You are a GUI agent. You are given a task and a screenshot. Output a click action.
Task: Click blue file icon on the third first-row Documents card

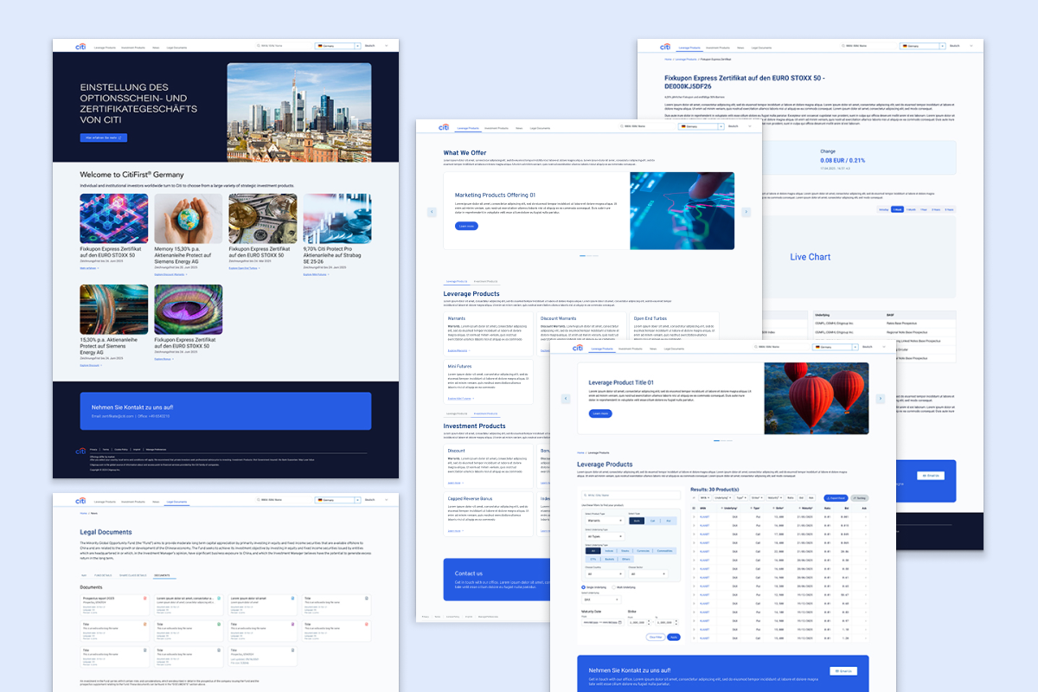coord(292,599)
